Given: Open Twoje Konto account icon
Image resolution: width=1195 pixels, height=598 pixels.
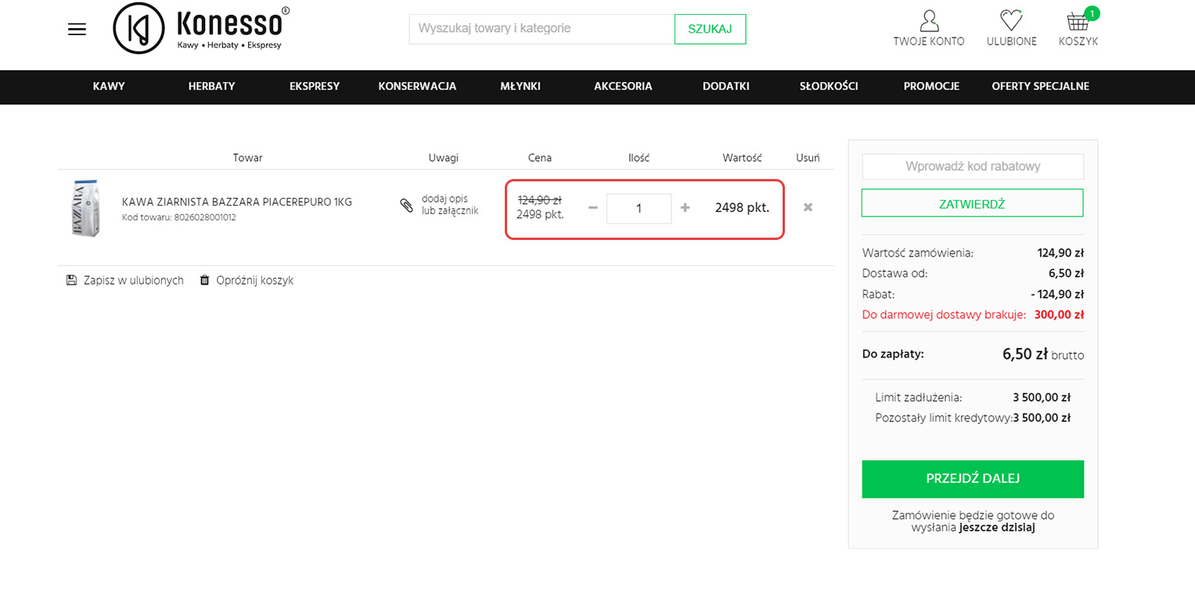Looking at the screenshot, I should (x=929, y=21).
